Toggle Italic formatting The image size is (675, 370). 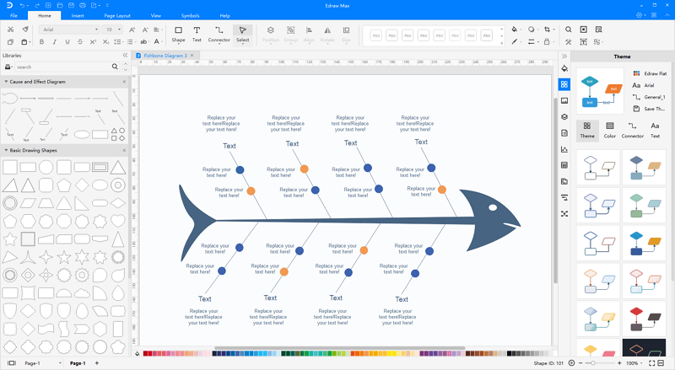coord(55,42)
